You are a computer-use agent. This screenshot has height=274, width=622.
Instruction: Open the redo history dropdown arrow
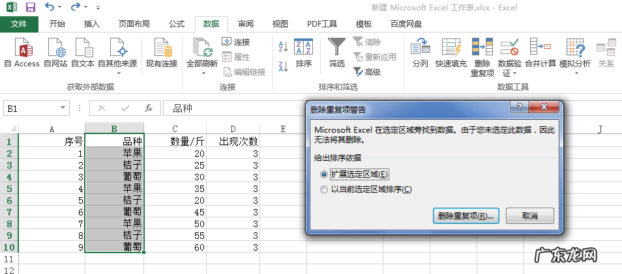point(85,7)
